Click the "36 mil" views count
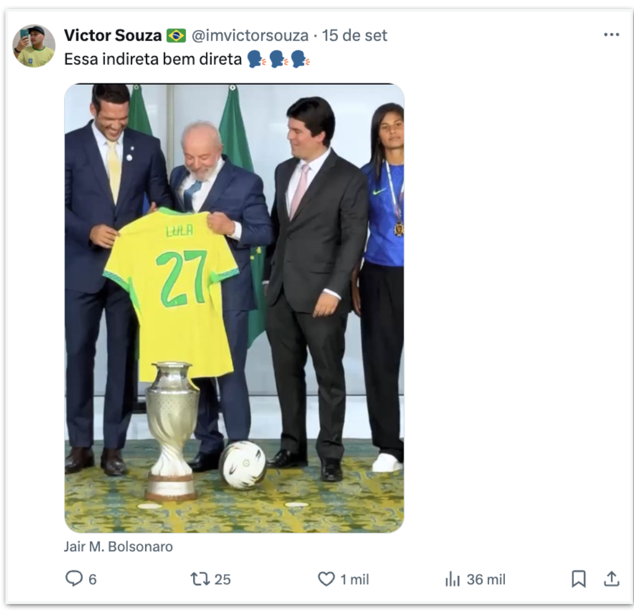This screenshot has width=634, height=613. tap(486, 579)
